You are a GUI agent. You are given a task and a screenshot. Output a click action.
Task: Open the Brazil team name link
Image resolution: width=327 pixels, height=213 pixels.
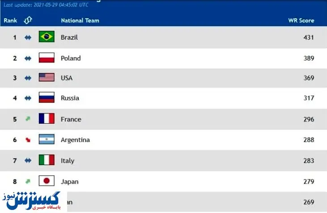coord(69,38)
